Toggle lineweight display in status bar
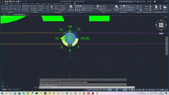 point(129,90)
